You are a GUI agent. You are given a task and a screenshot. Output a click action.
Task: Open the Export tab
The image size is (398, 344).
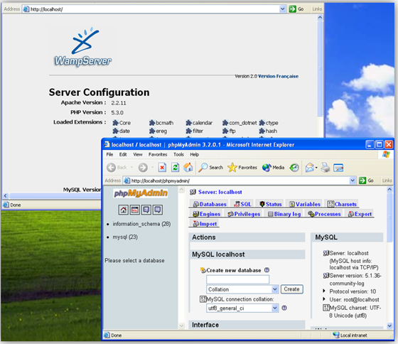(360, 214)
